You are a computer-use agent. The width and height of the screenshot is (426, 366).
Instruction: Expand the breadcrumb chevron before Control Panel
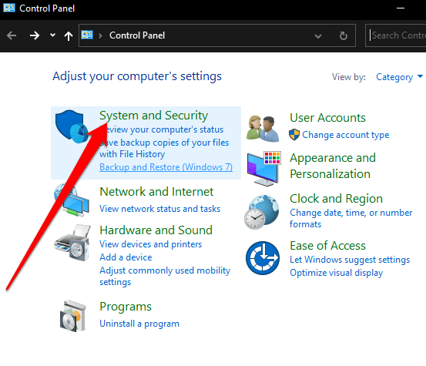pyautogui.click(x=100, y=35)
